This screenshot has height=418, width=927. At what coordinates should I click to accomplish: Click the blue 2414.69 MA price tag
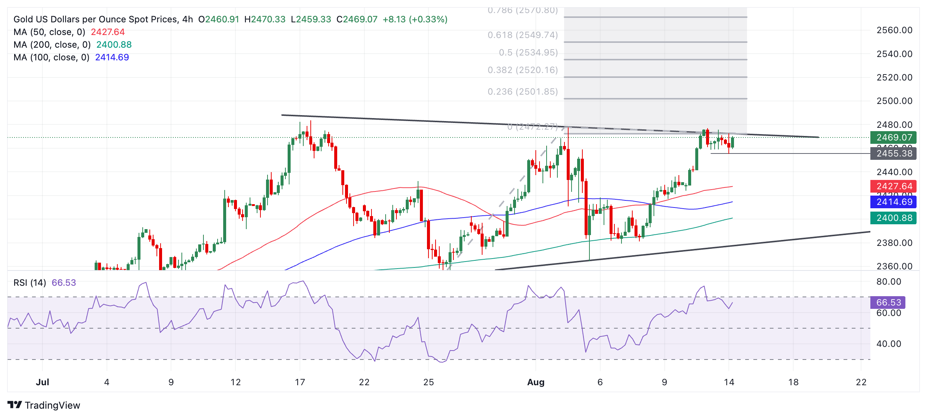coord(893,202)
